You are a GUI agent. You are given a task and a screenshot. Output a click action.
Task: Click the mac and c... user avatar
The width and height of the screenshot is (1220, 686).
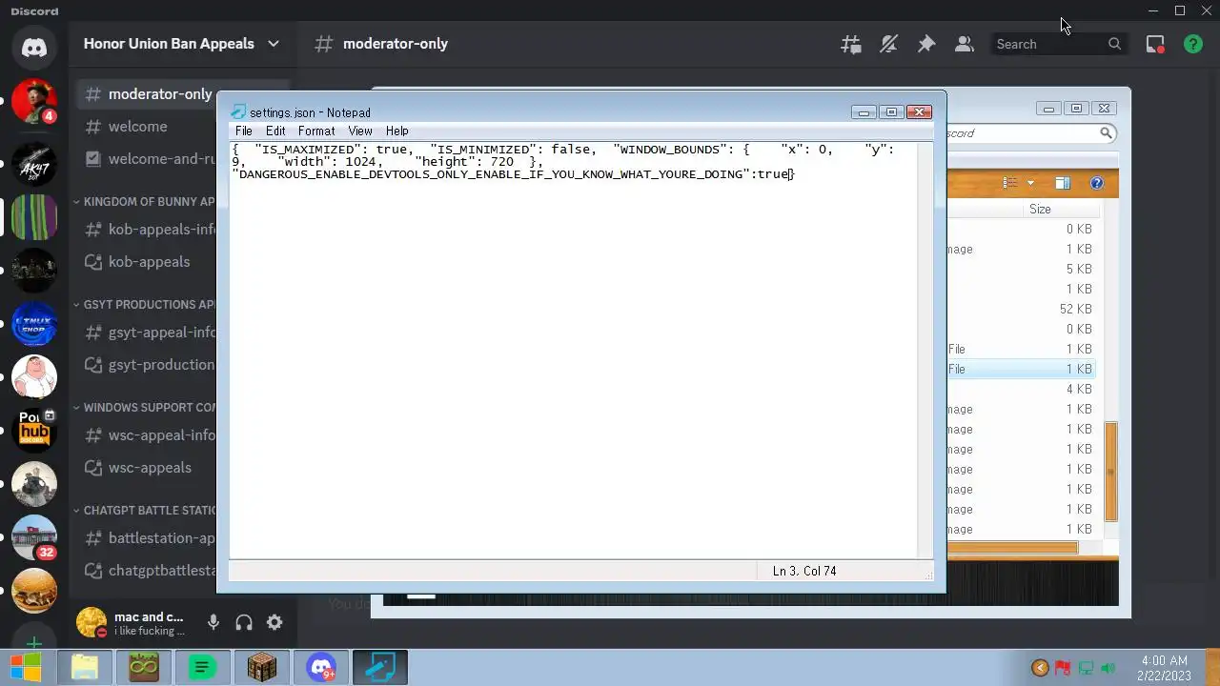click(91, 622)
